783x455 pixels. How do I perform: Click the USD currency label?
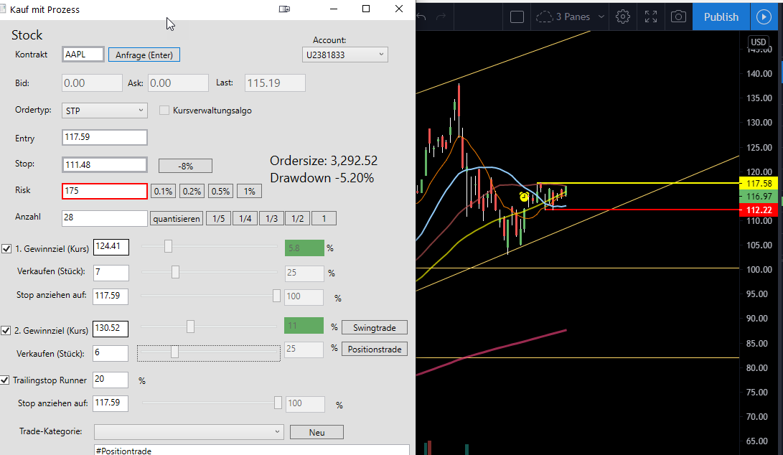pyautogui.click(x=759, y=42)
